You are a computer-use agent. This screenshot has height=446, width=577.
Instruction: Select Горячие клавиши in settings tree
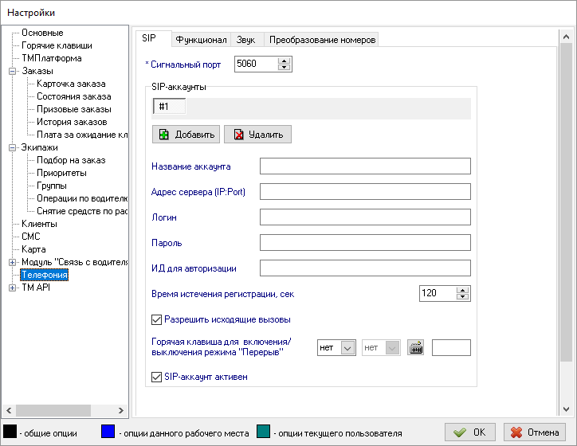pyautogui.click(x=56, y=45)
